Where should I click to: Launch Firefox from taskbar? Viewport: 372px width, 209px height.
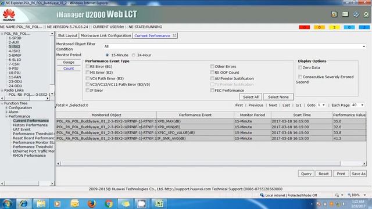tap(92, 204)
